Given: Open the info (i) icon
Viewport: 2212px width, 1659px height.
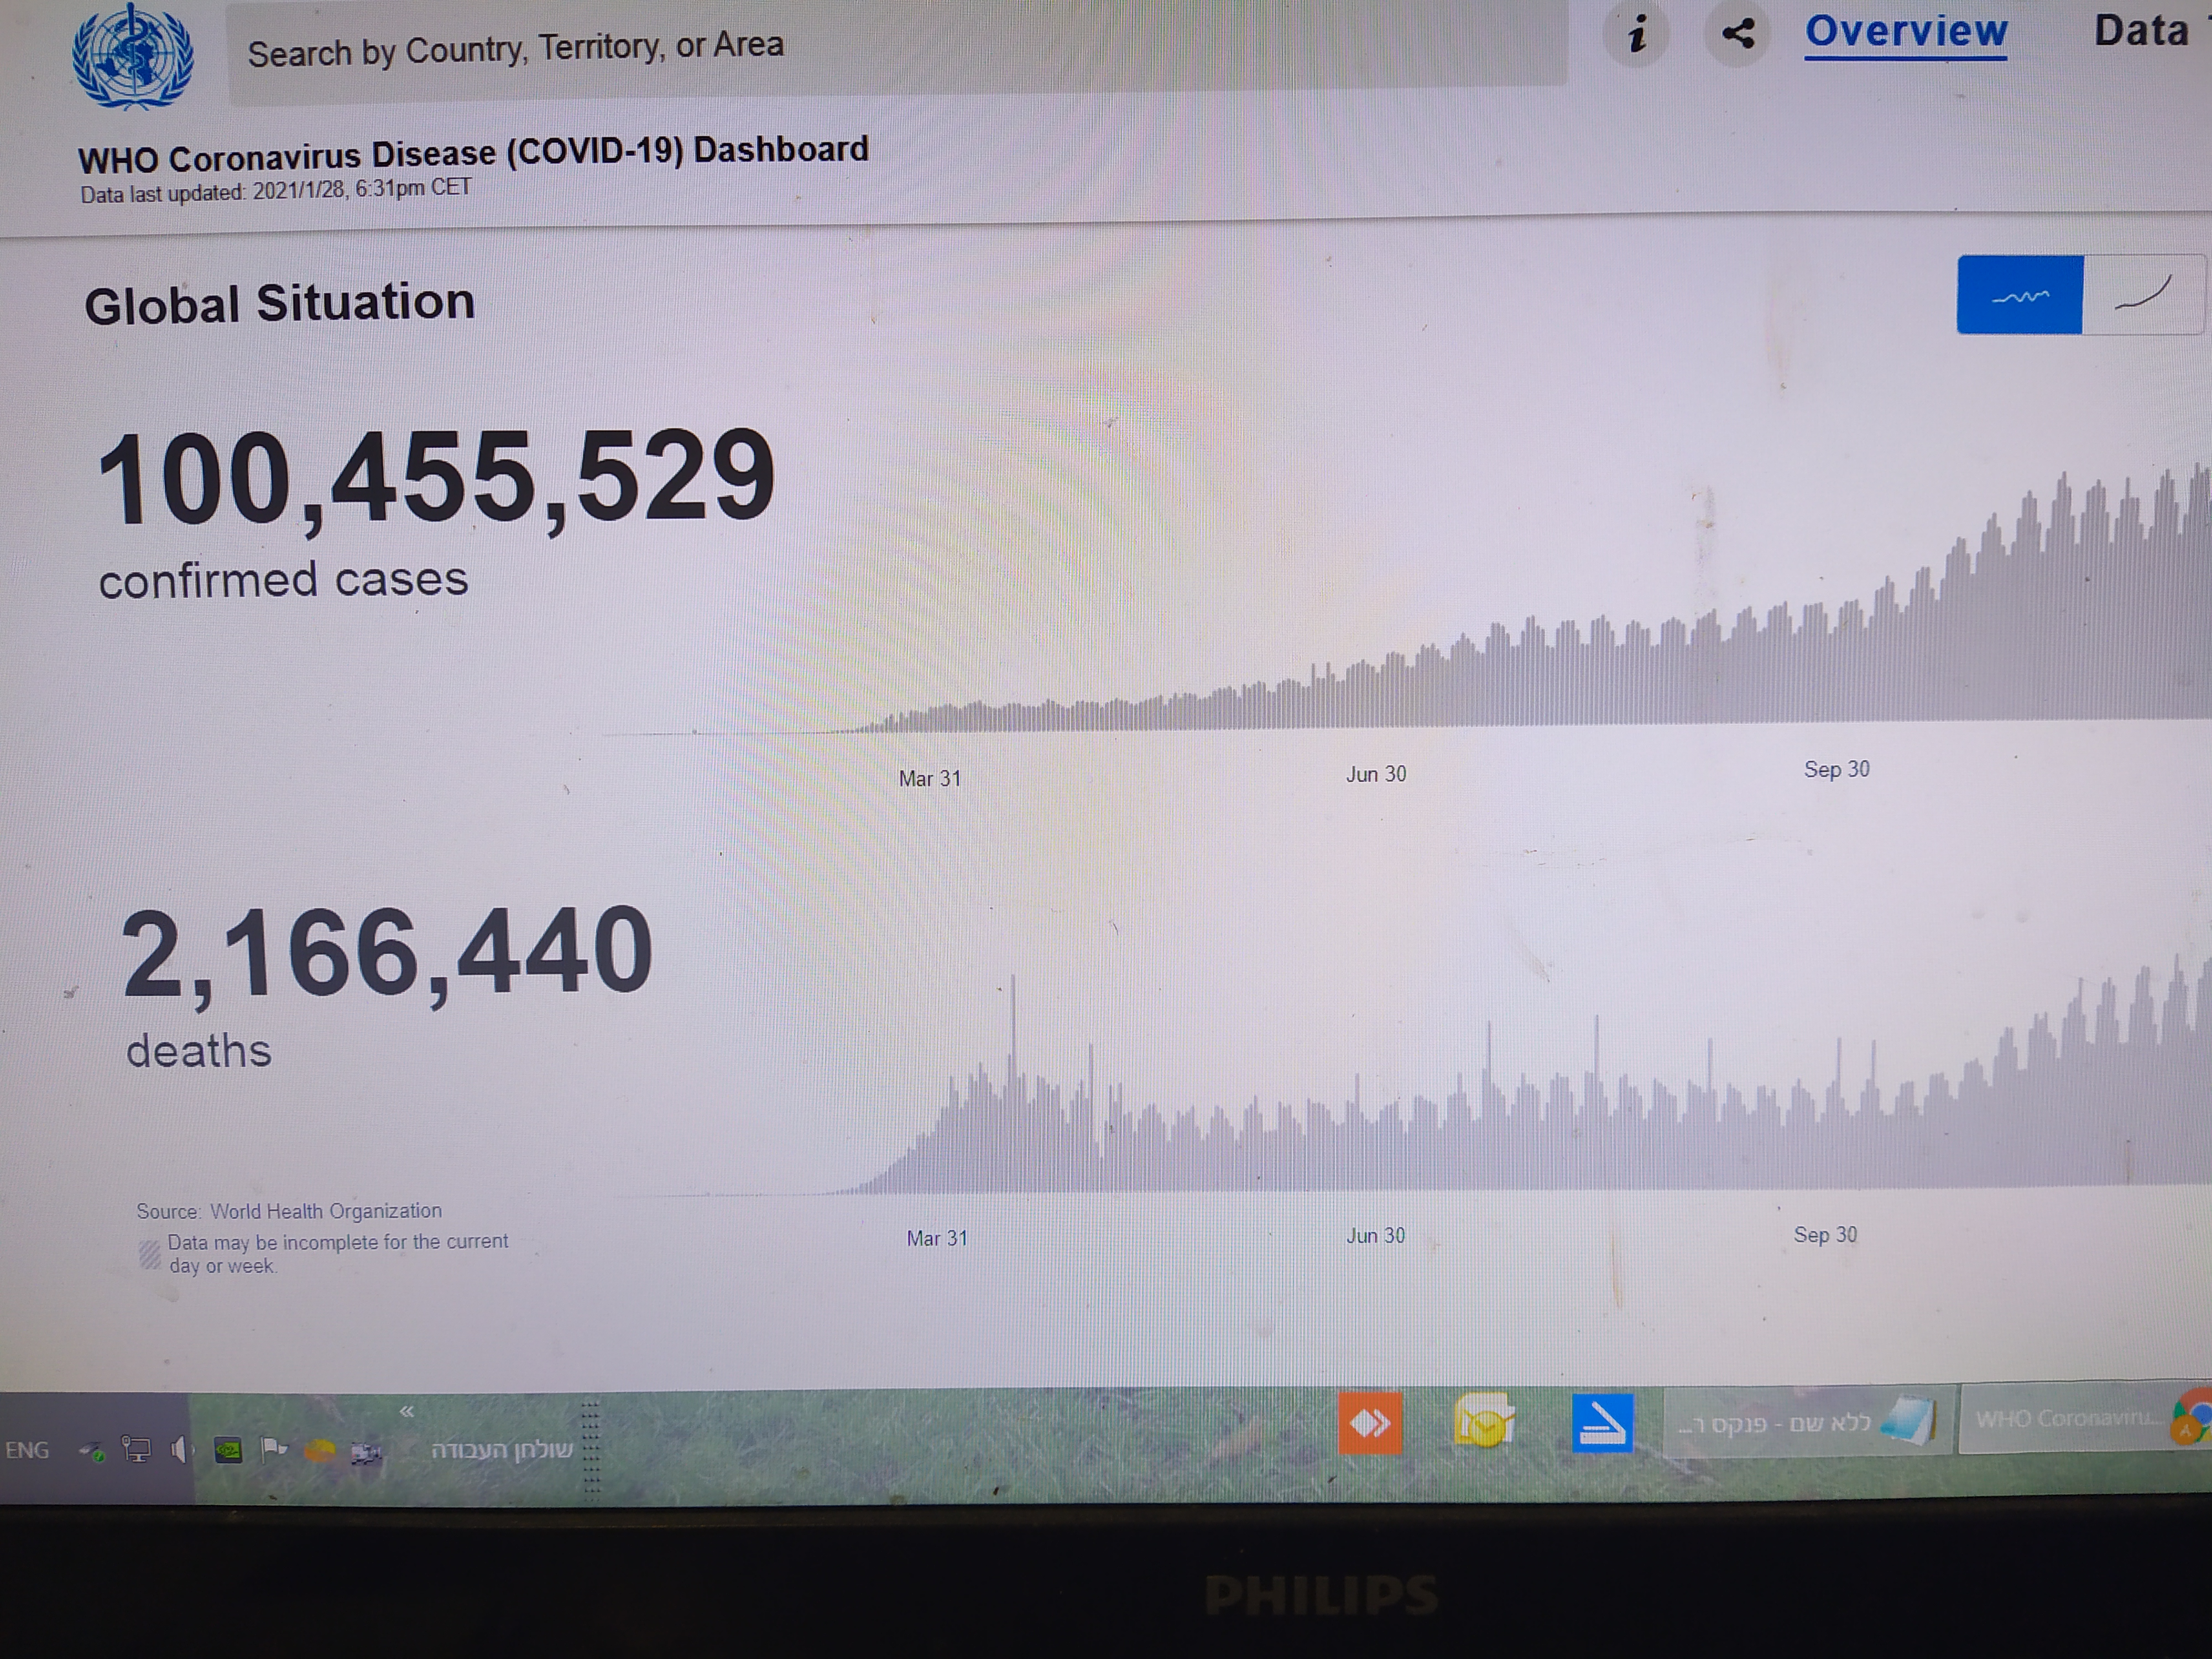Looking at the screenshot, I should (1637, 35).
